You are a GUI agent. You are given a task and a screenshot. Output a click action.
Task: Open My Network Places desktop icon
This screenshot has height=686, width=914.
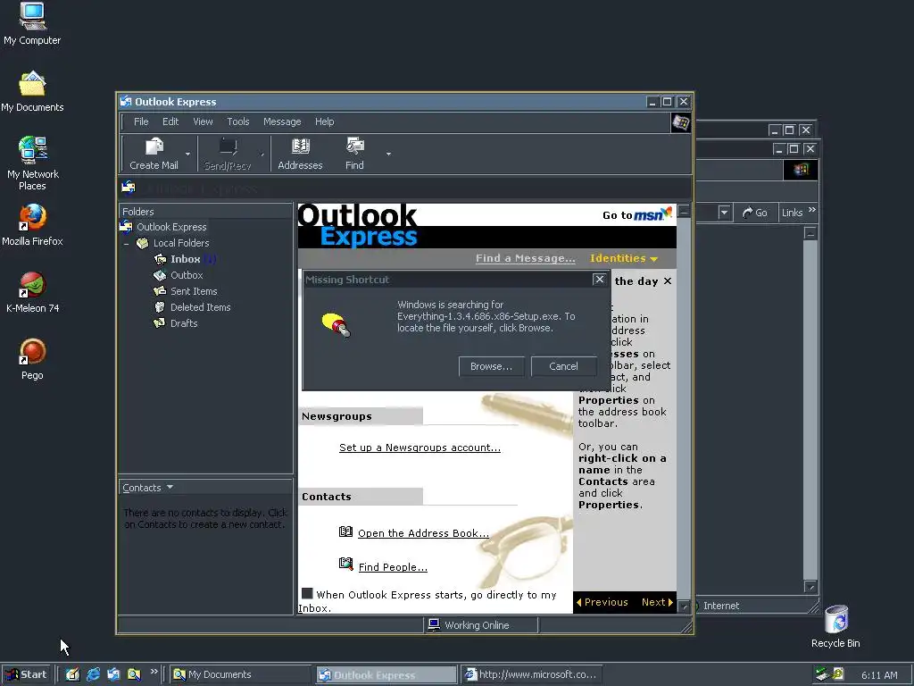pos(32,163)
